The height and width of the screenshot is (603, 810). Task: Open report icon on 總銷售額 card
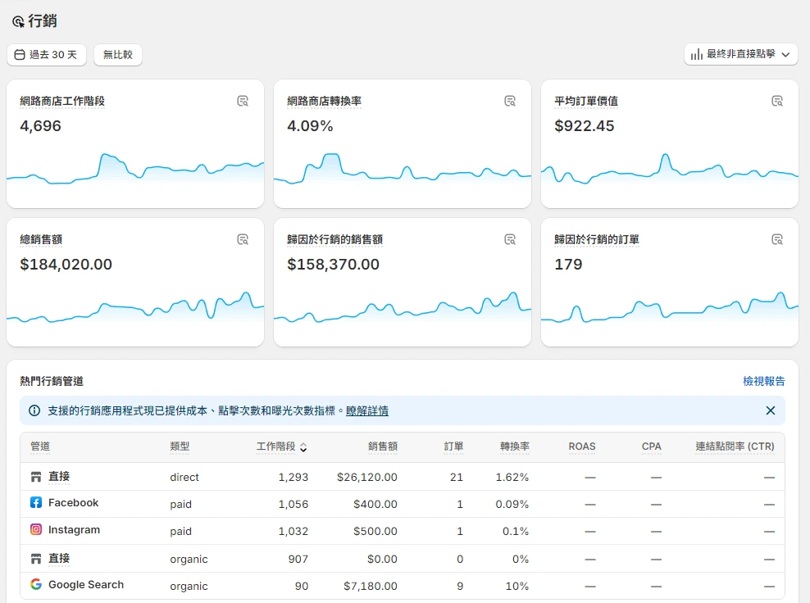pos(243,240)
